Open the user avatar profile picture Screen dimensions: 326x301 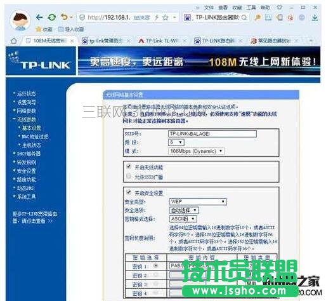[20, 21]
